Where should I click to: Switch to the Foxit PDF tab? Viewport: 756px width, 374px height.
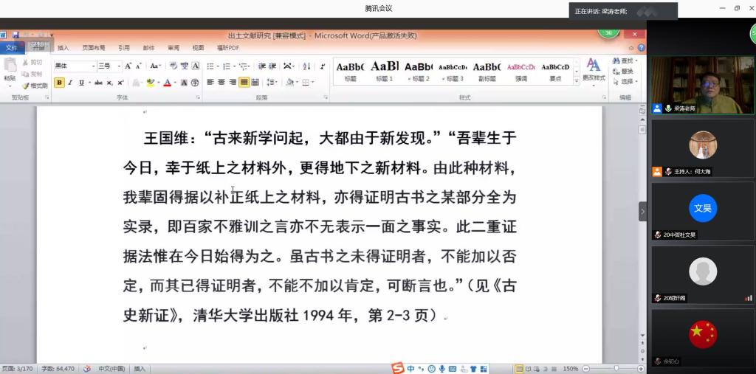(x=228, y=48)
